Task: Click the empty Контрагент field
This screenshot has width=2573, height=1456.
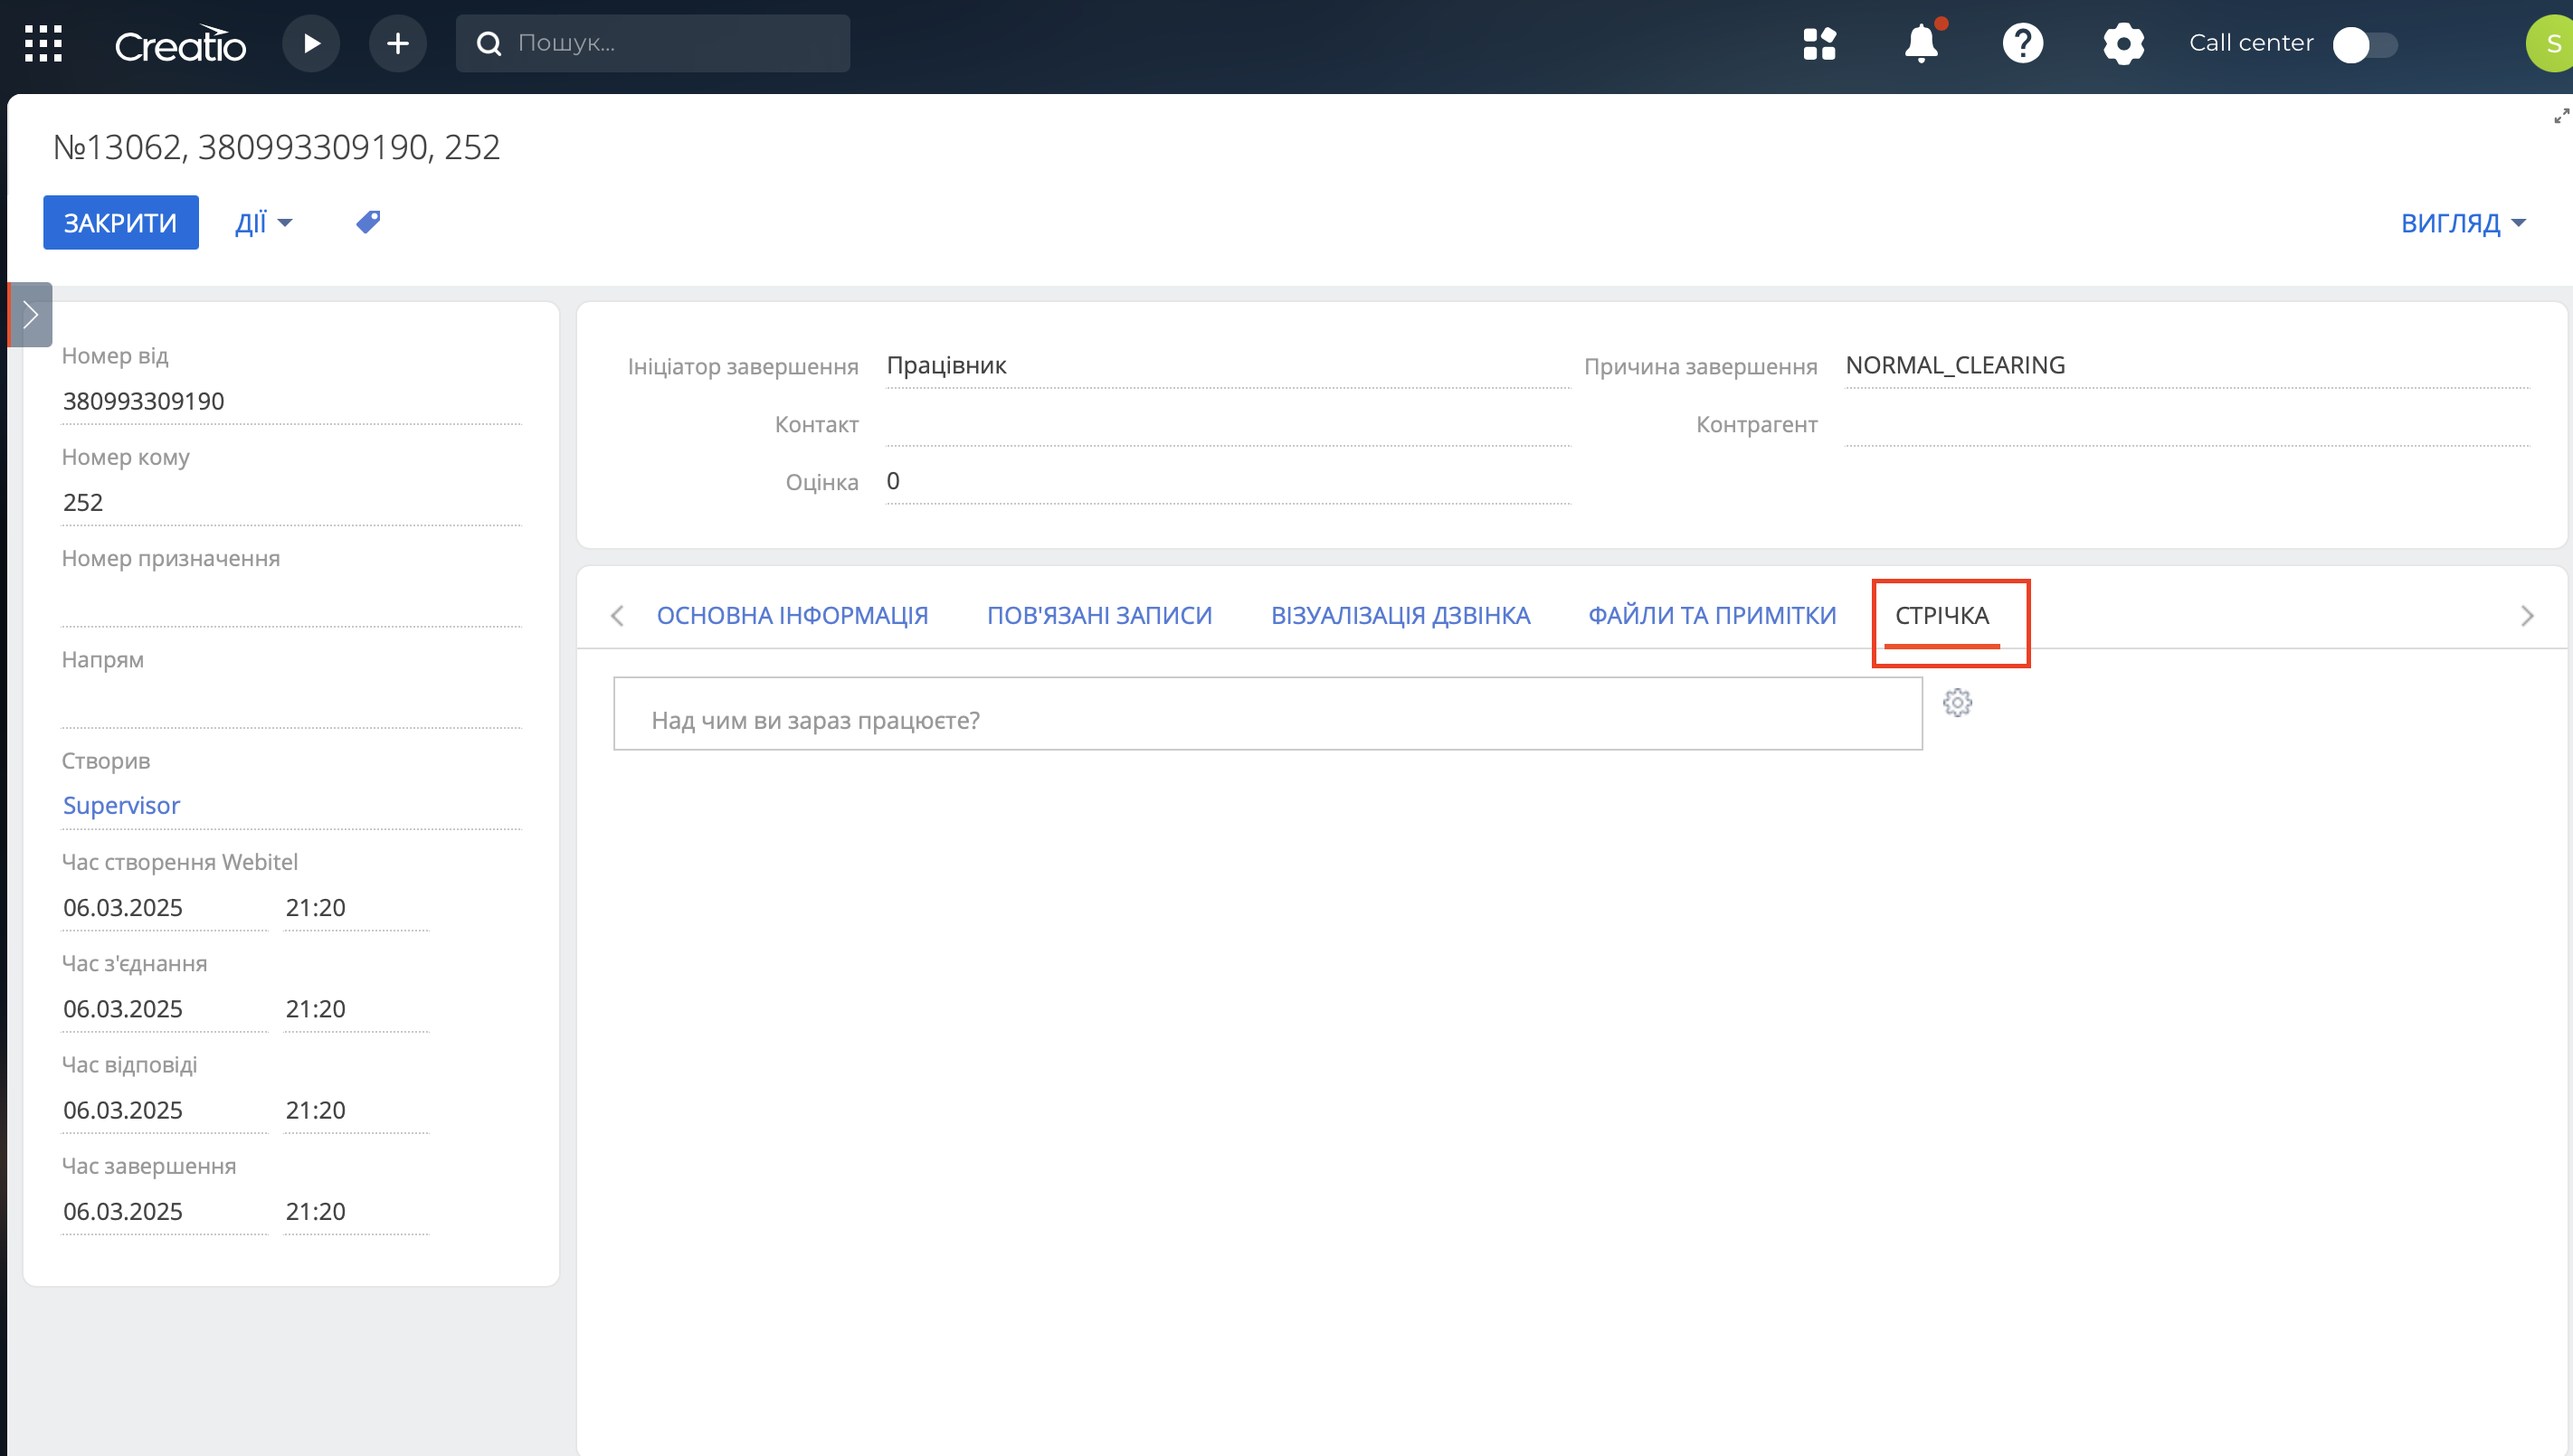Action: click(2187, 424)
